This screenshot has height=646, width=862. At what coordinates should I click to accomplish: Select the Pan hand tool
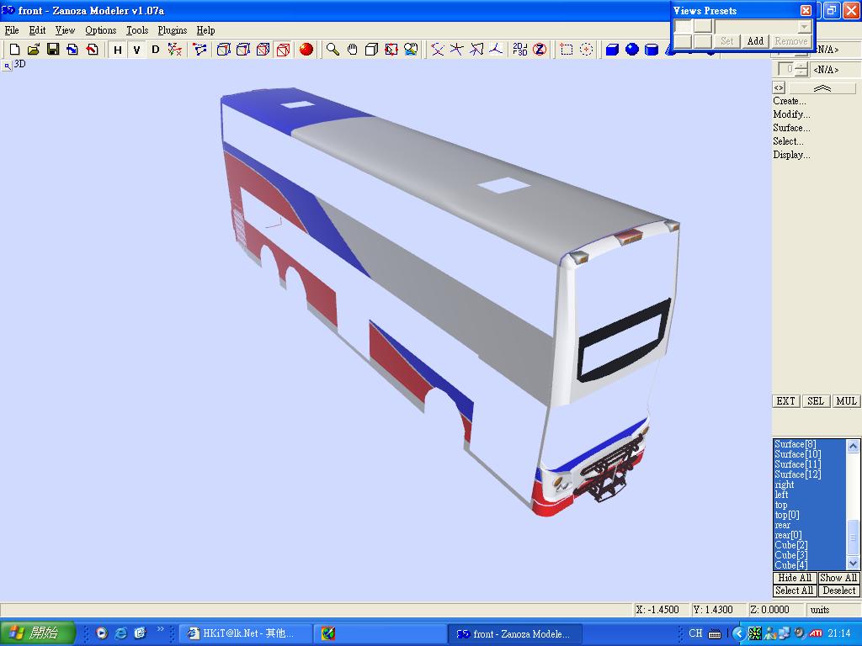pos(352,50)
